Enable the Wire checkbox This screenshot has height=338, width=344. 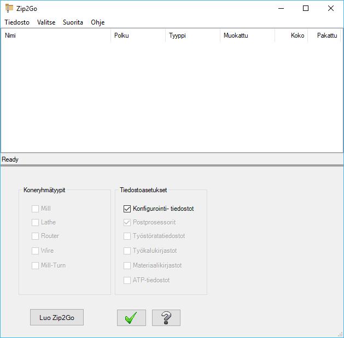[35, 251]
